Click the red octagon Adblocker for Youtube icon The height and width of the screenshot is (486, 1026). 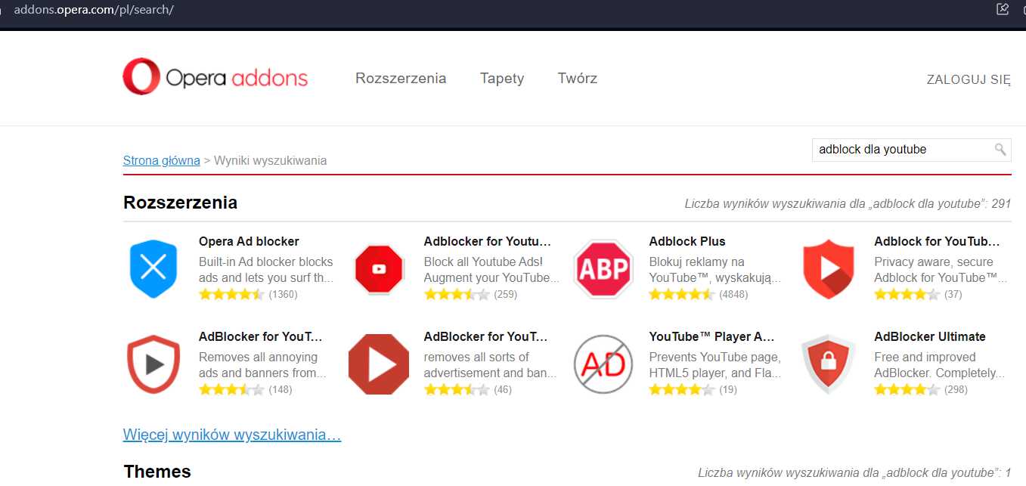coord(379,268)
